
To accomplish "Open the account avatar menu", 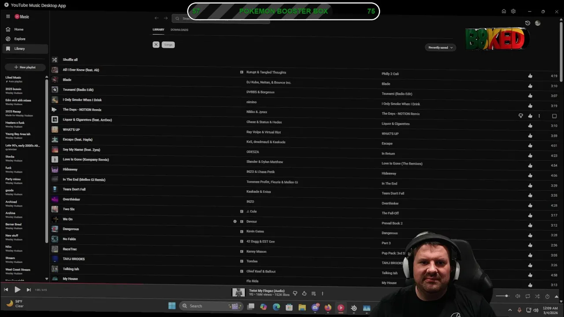I will click(x=538, y=23).
